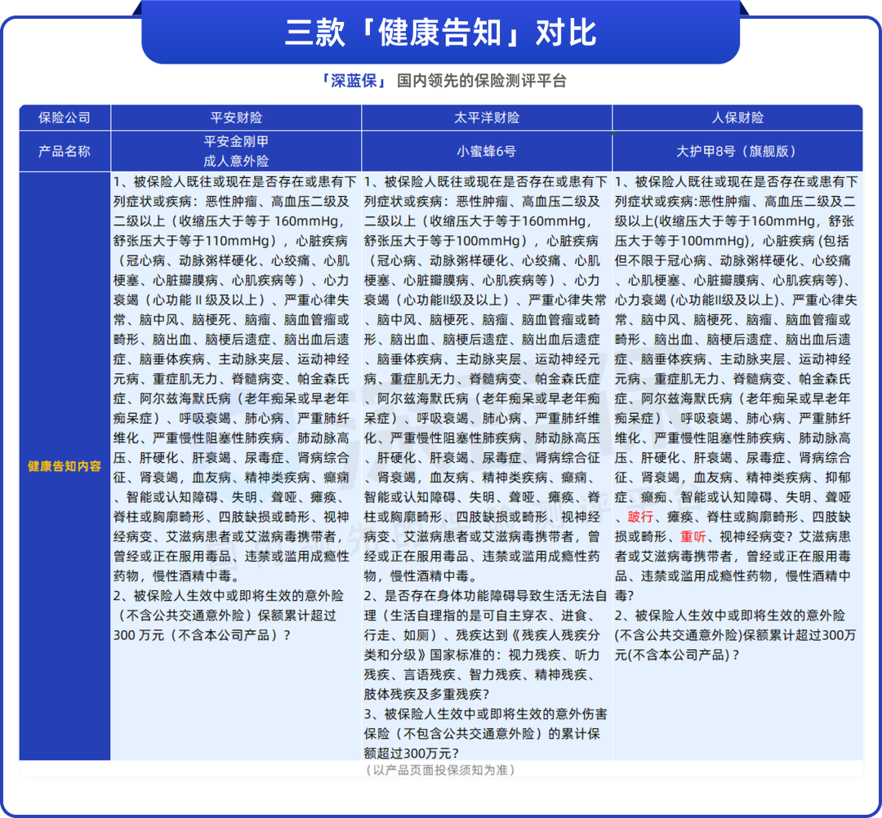Viewport: 882px width, 818px height.
Task: Click 元(不含本公司产品)? in 人保 column
Action: (x=677, y=655)
